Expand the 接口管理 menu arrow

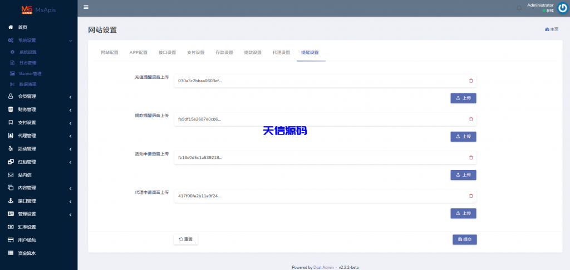point(71,202)
